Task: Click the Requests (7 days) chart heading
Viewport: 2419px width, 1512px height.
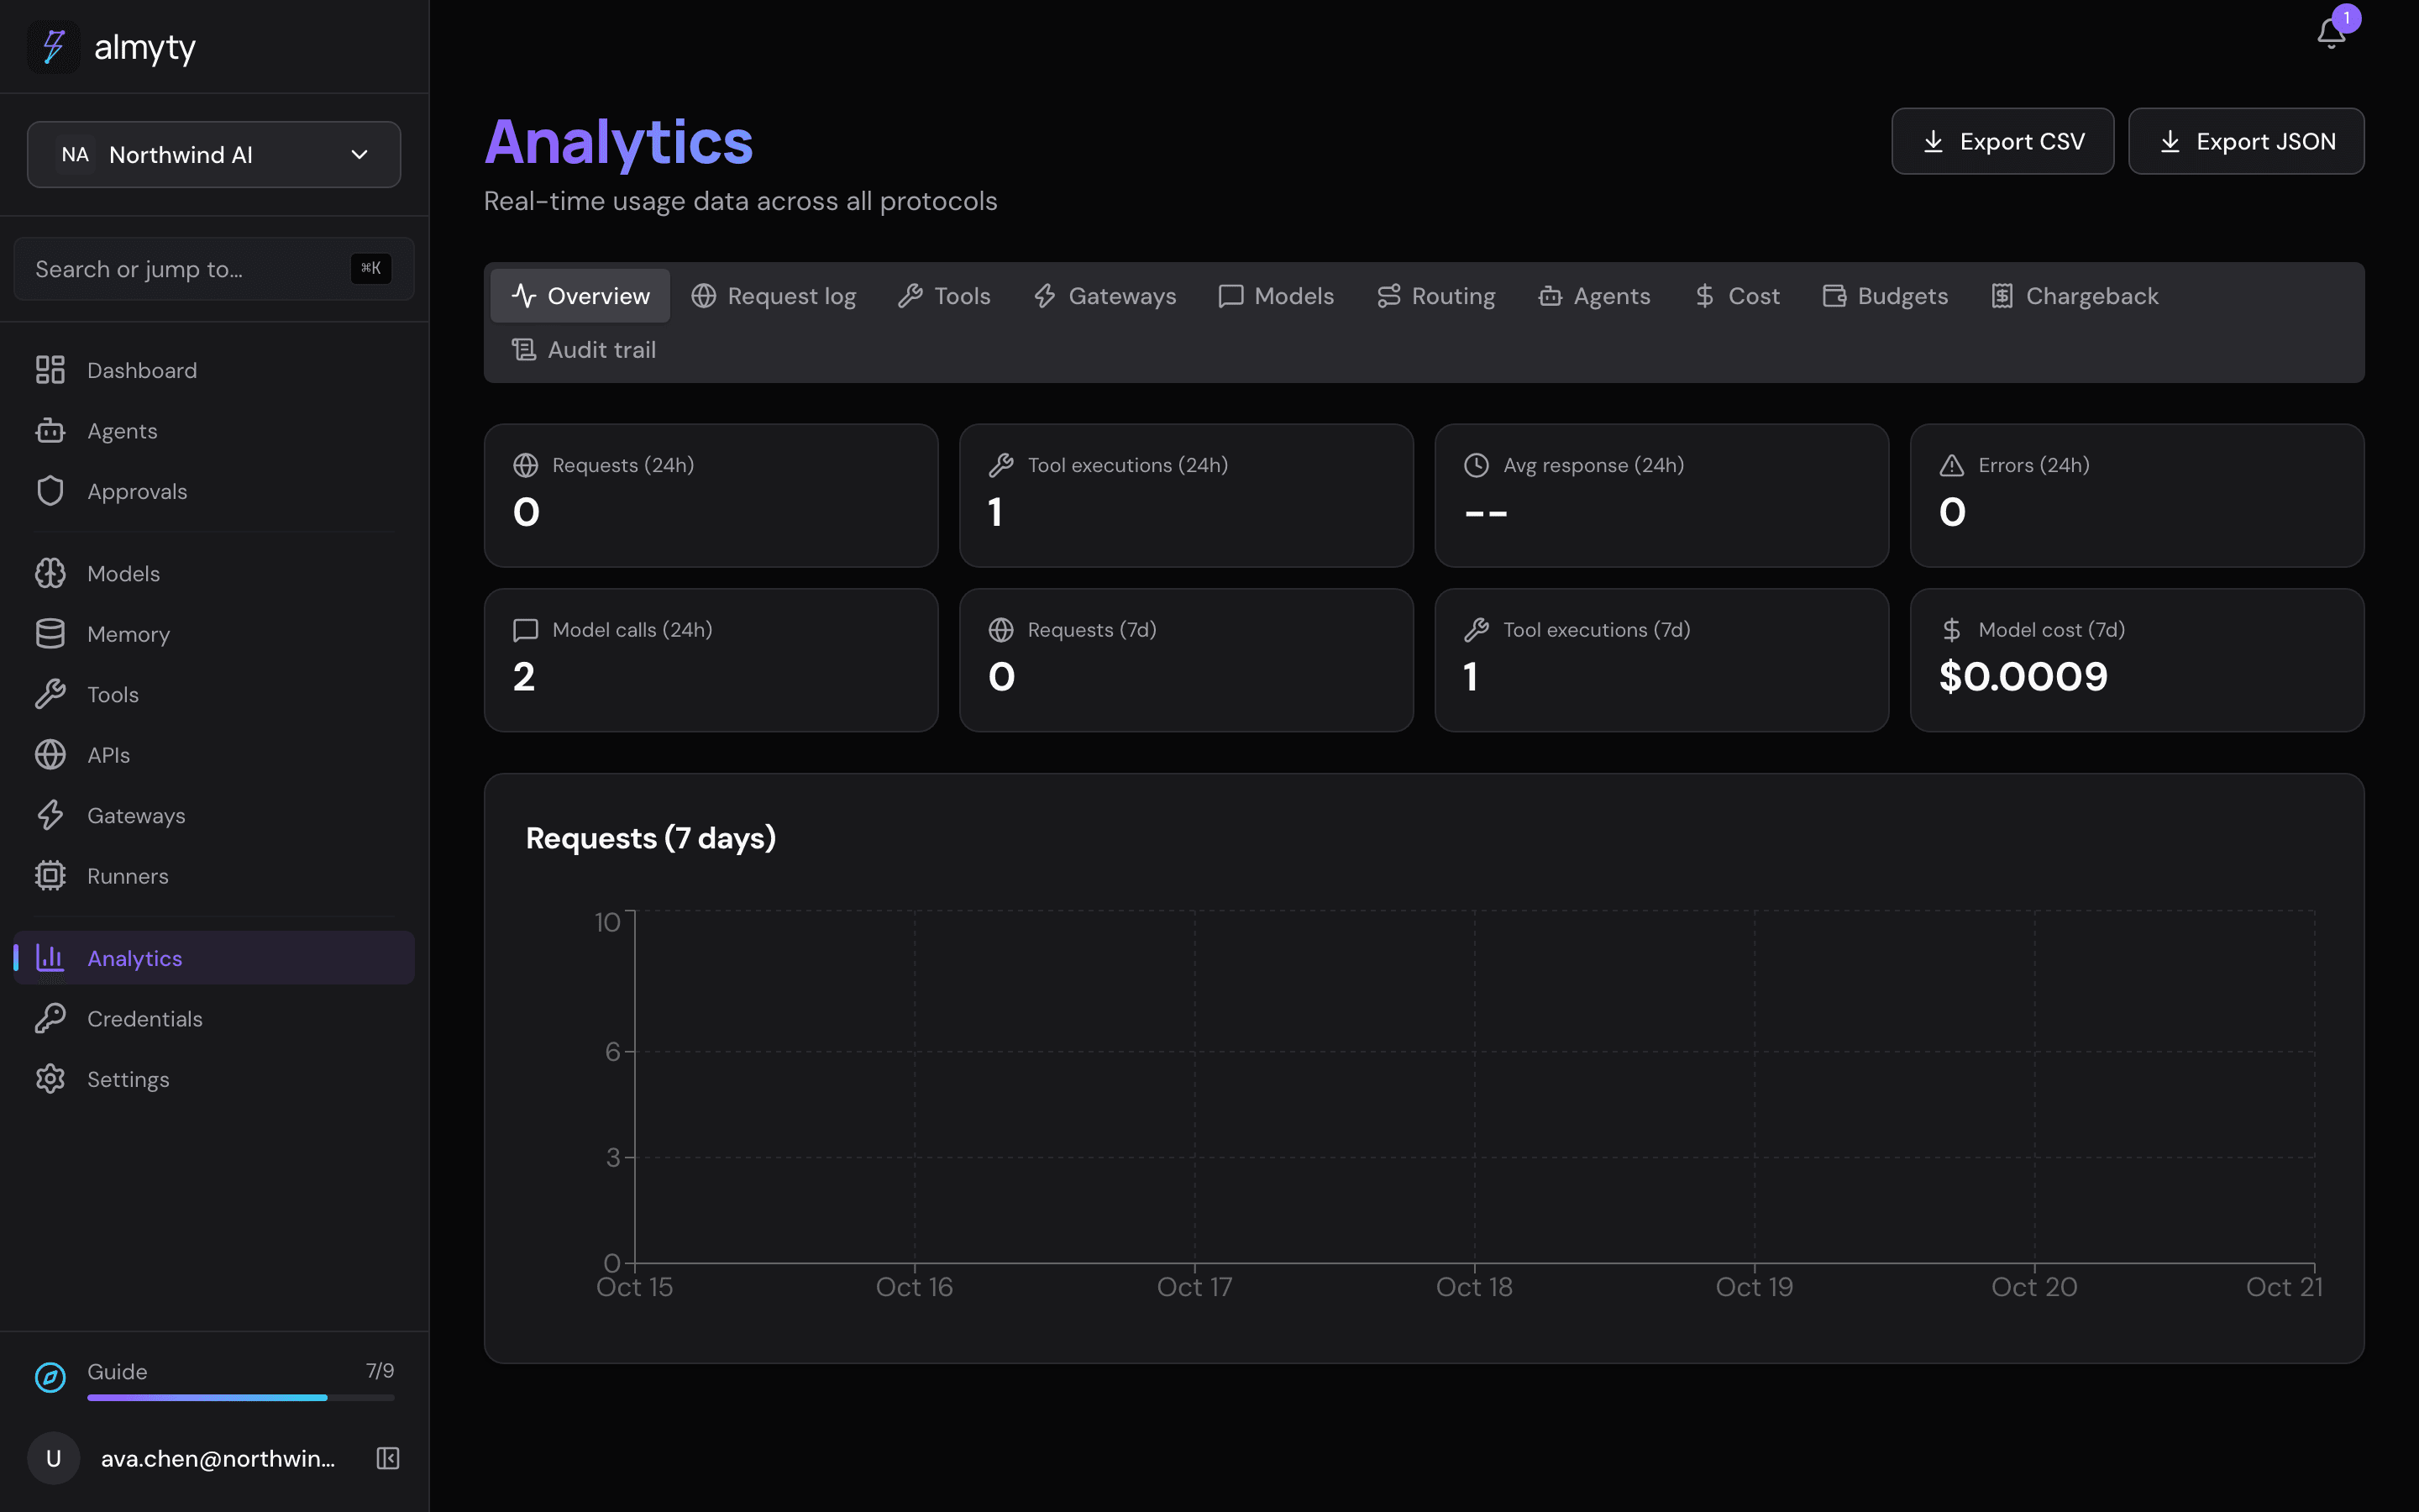Action: point(651,838)
